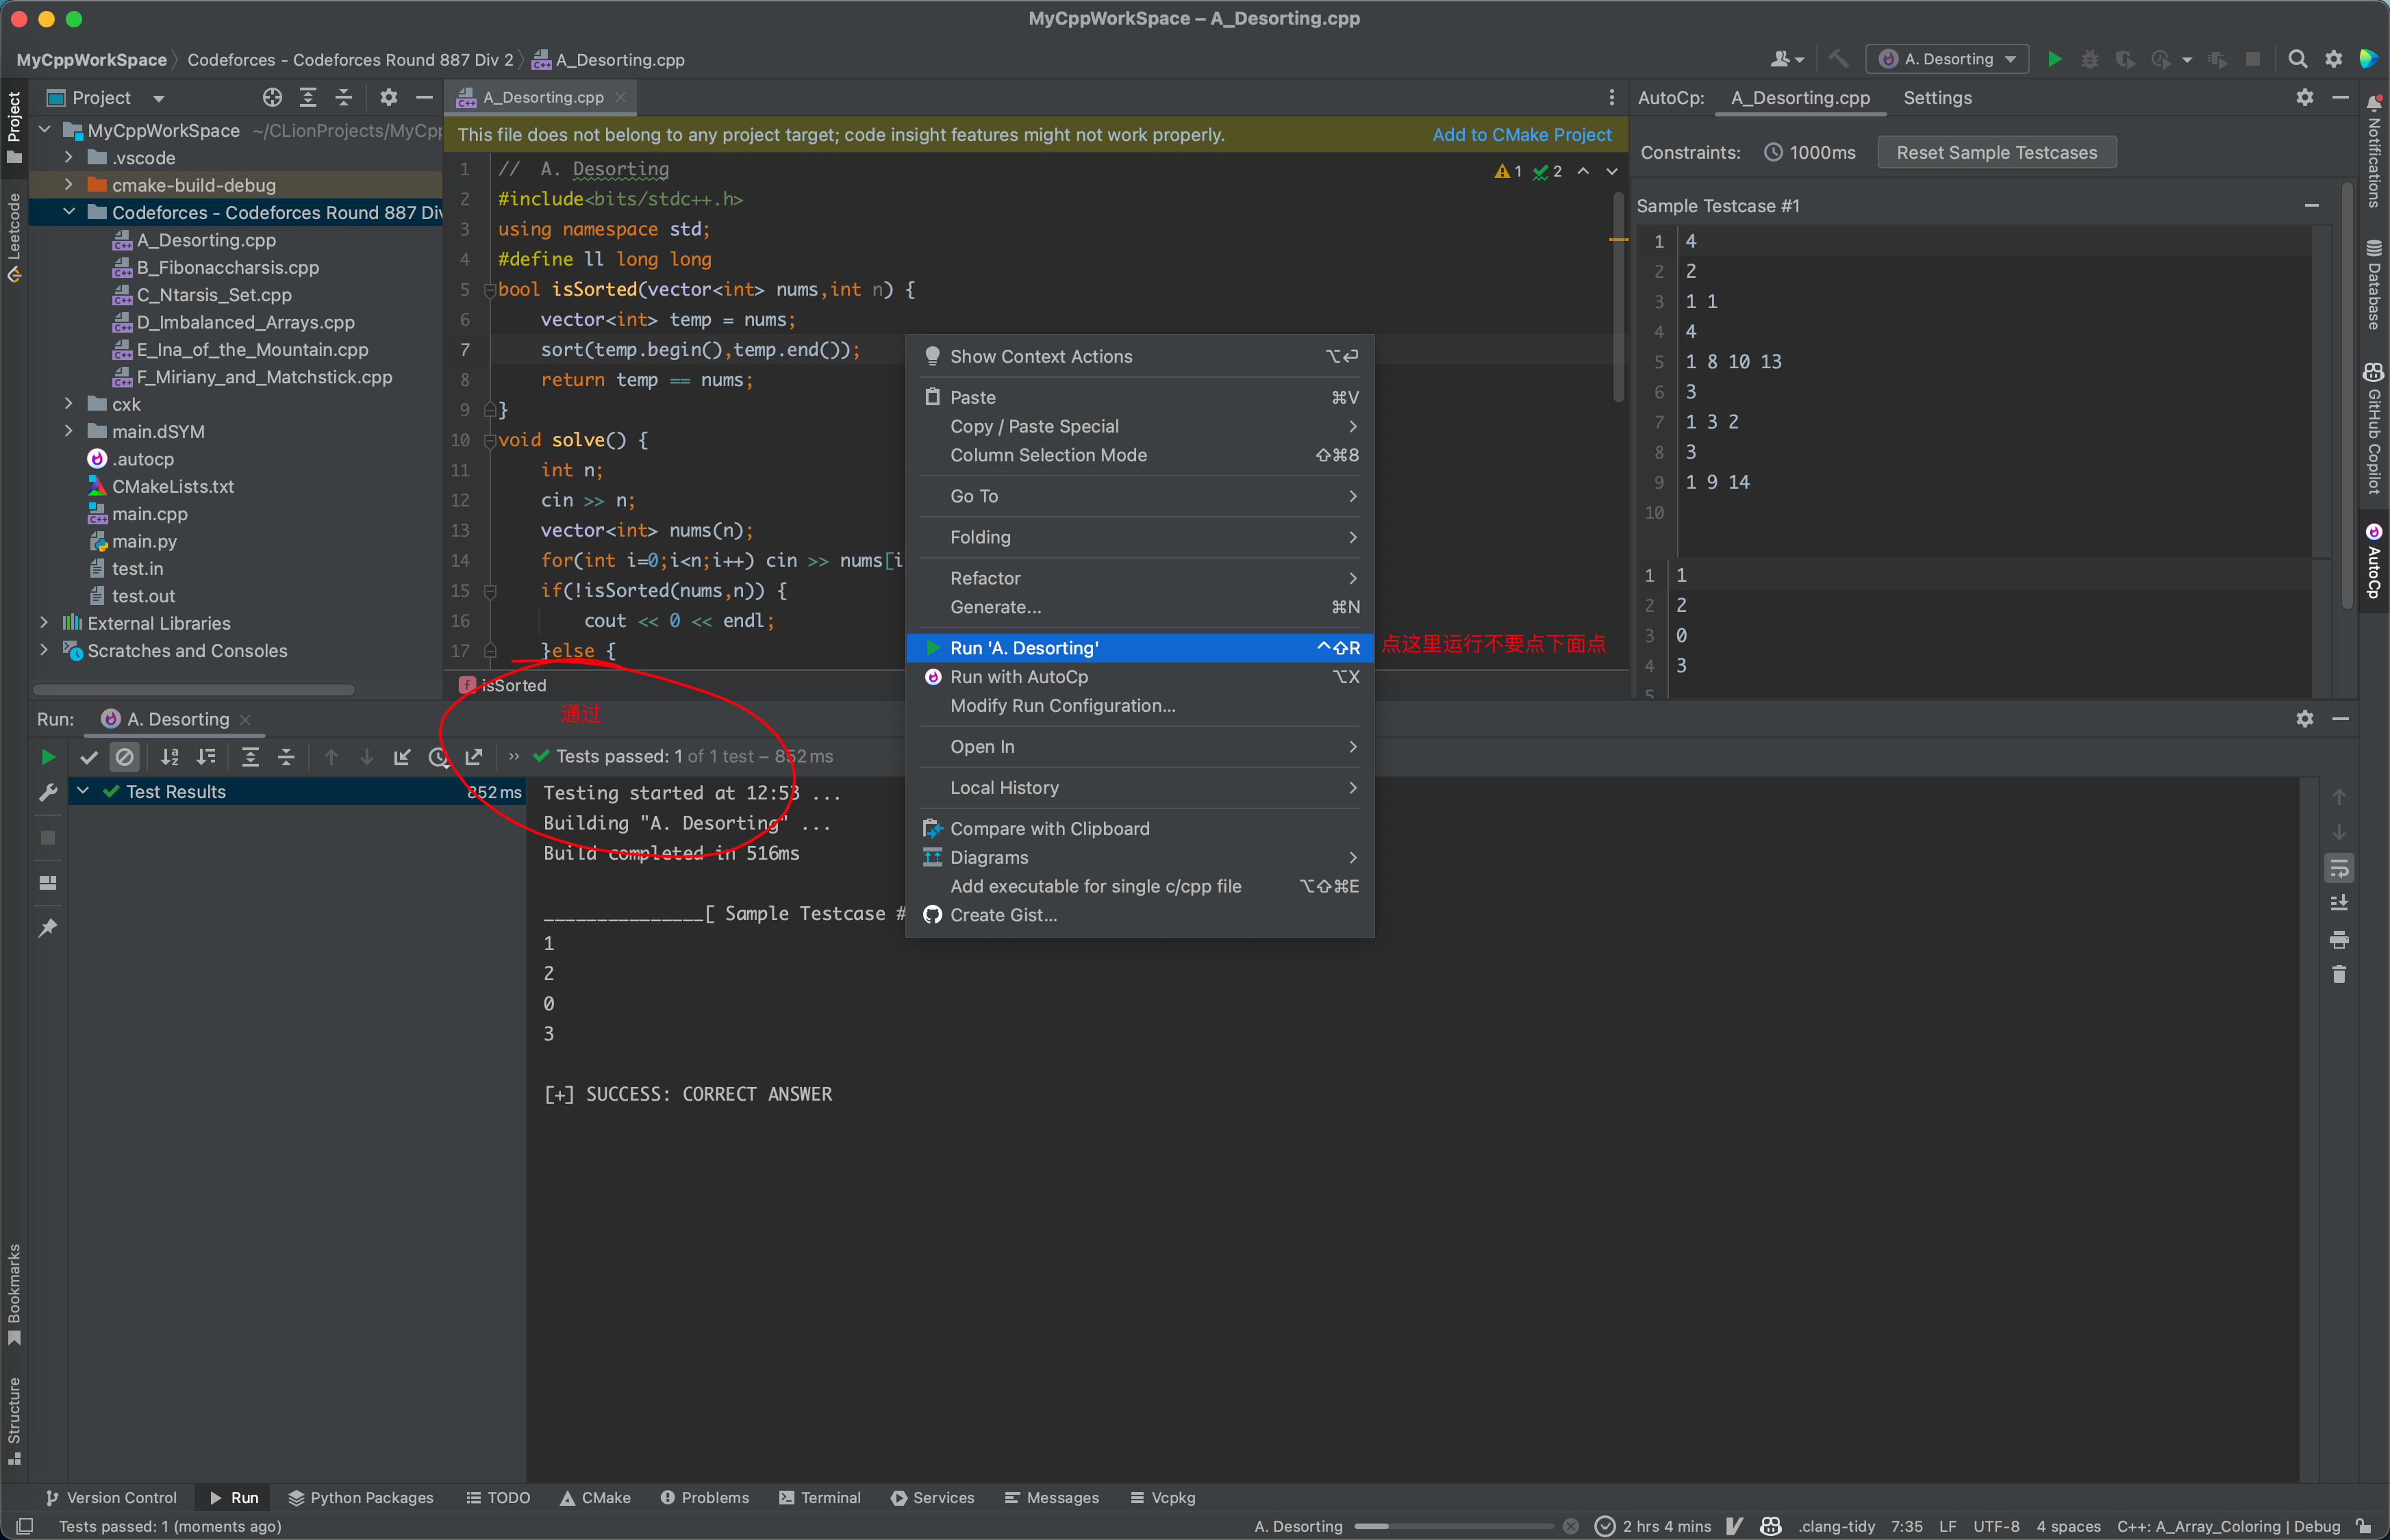The height and width of the screenshot is (1540, 2390).
Task: Select Show Context Actions menu entry
Action: coord(1140,356)
